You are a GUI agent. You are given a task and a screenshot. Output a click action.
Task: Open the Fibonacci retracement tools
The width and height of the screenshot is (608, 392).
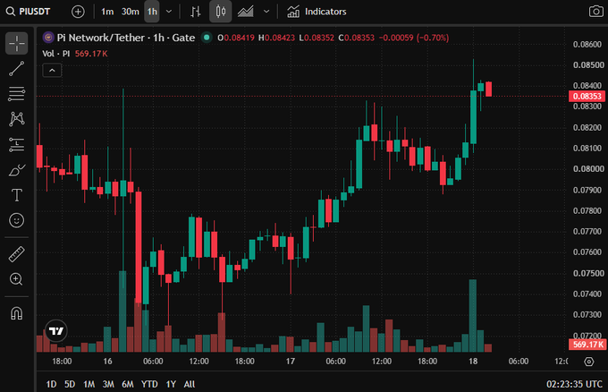[17, 94]
